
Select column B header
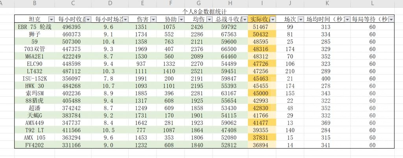pos(35,4)
